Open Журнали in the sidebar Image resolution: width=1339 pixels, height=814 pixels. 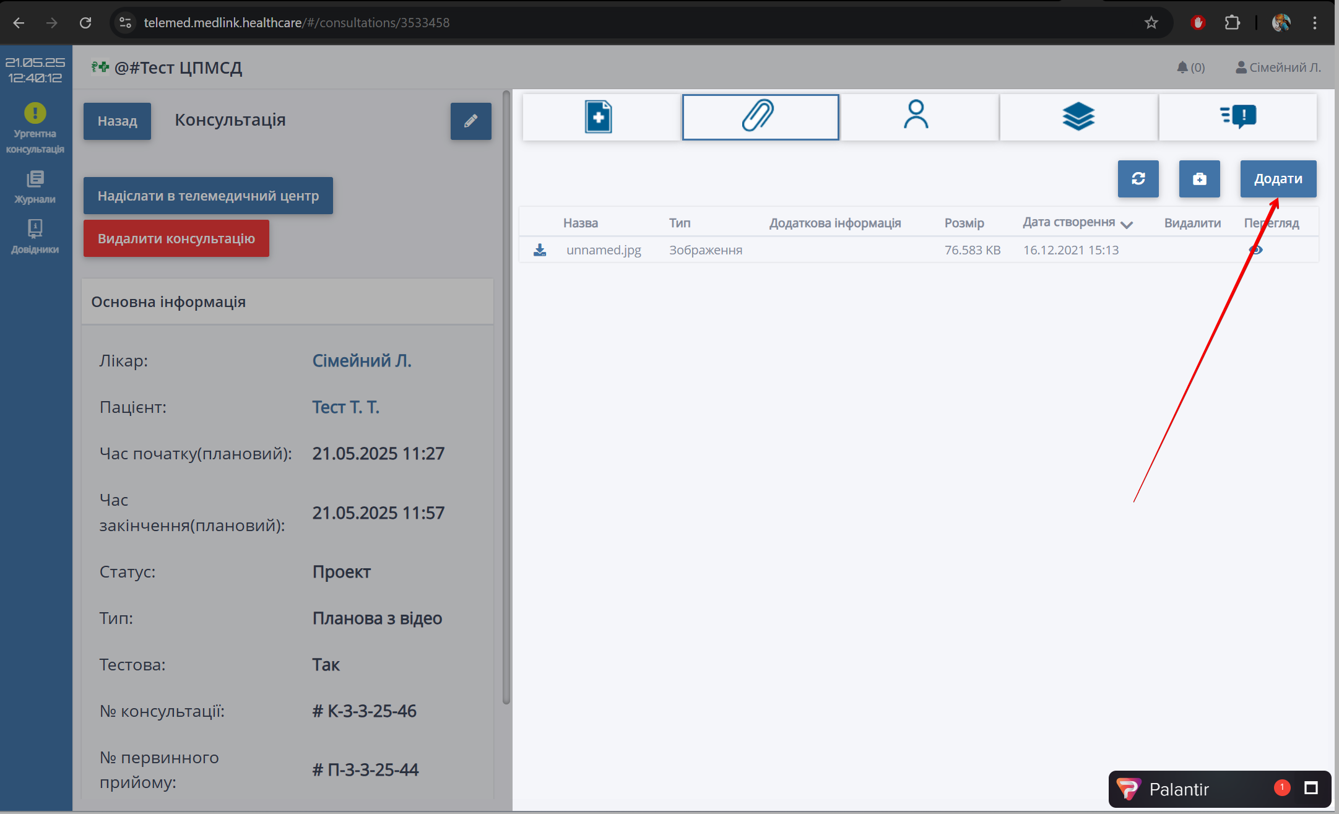click(35, 187)
